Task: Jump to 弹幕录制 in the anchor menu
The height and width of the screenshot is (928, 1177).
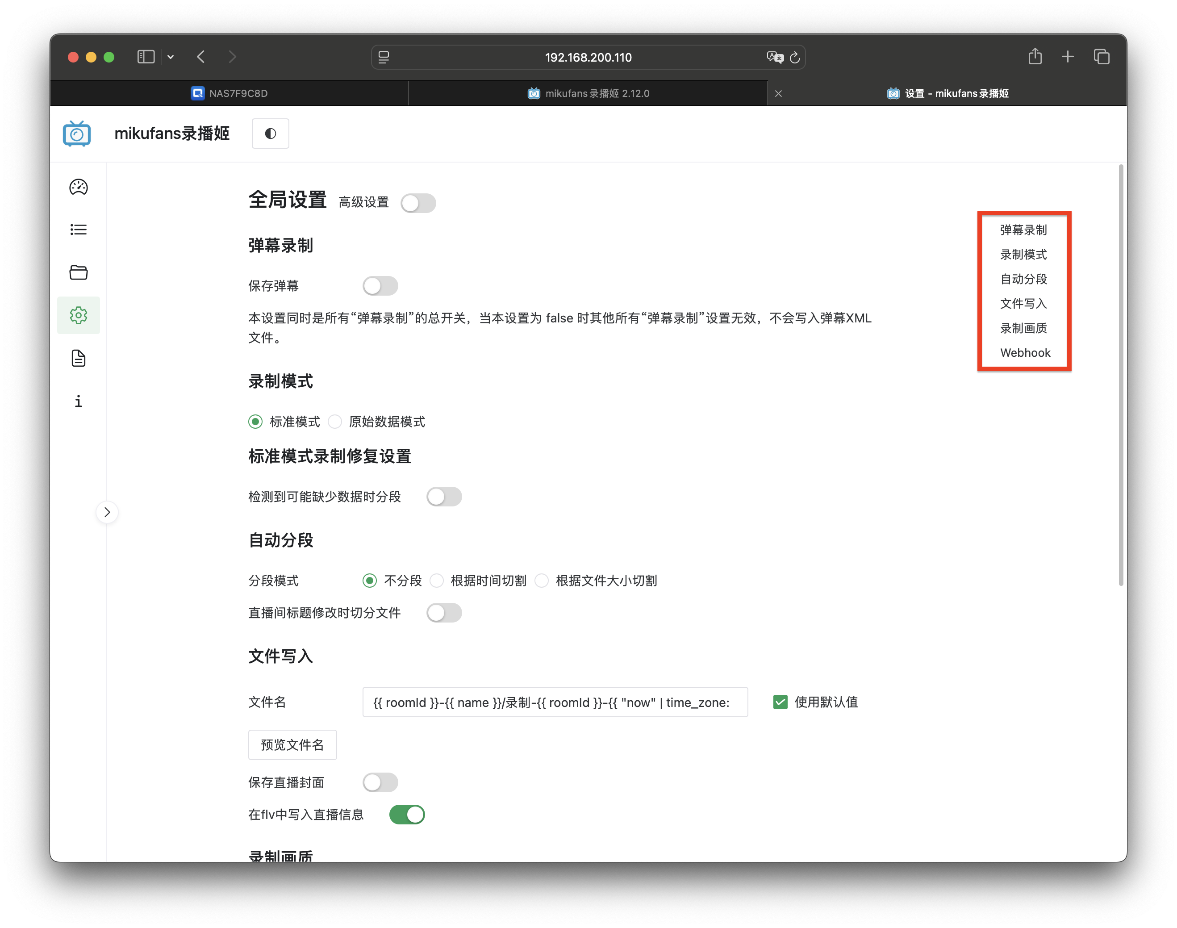Action: click(1023, 230)
